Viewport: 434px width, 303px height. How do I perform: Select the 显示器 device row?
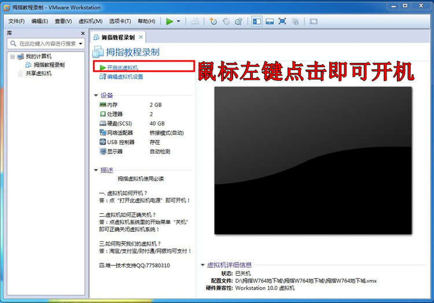[141, 151]
